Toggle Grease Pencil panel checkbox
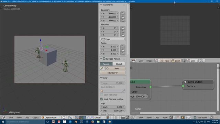Image resolution: width=220 pixels, height=124 pixels. point(104,59)
